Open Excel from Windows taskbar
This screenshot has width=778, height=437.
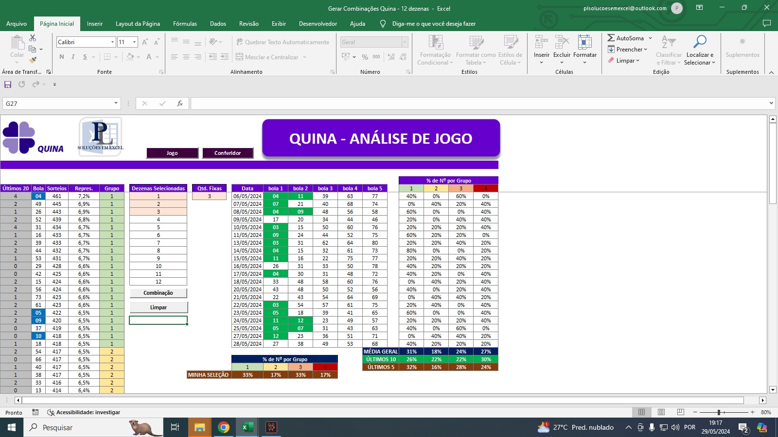pyautogui.click(x=248, y=427)
